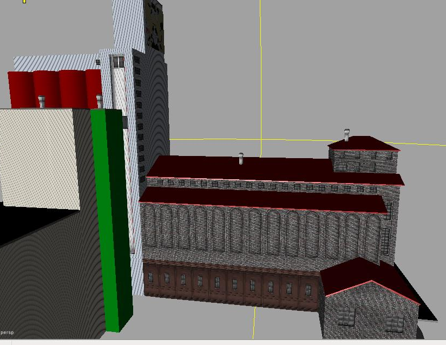The height and width of the screenshot is (345, 446).
Task: Select the lower dark red roof strip
Action: [263, 199]
